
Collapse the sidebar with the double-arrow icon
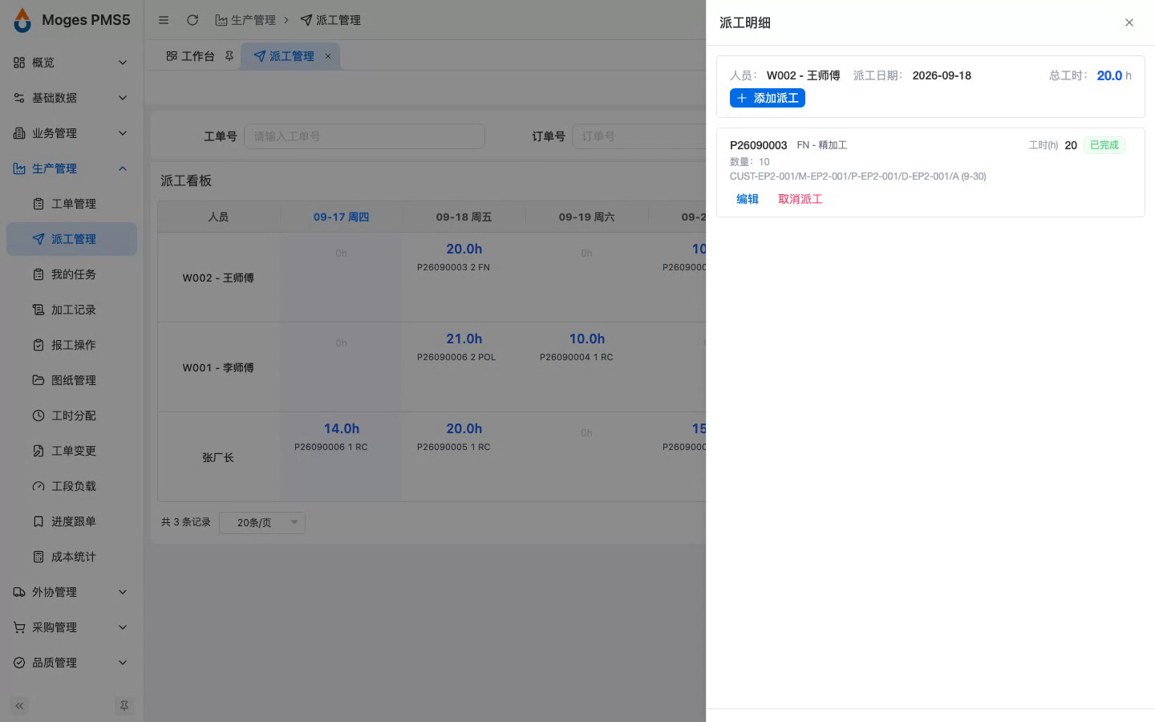tap(19, 706)
